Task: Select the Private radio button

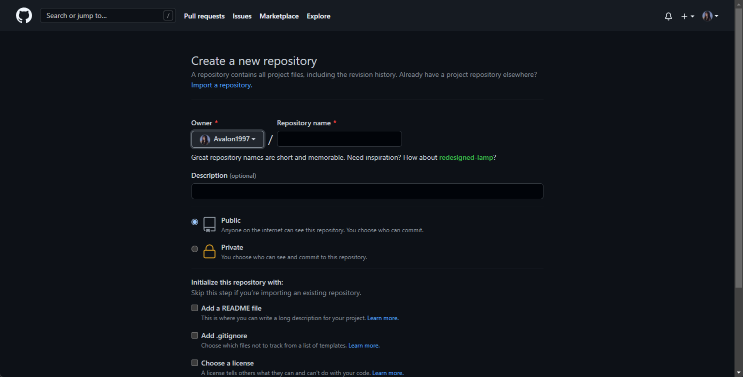Action: coord(195,249)
